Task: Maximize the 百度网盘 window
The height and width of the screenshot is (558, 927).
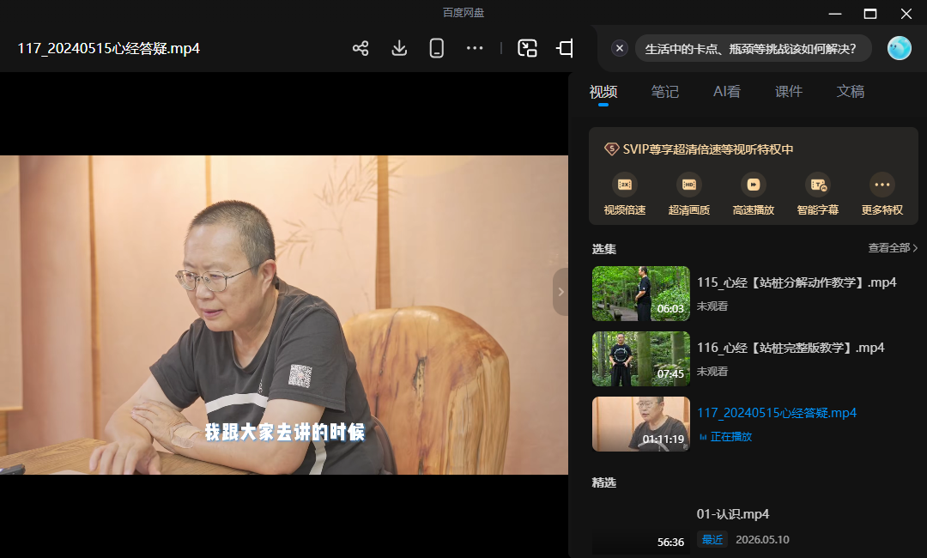Action: coord(870,14)
